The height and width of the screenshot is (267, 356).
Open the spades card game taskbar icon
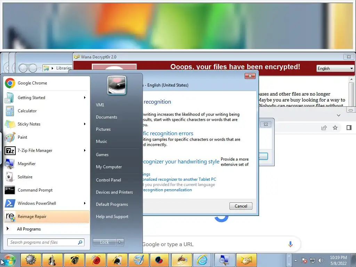click(x=117, y=260)
